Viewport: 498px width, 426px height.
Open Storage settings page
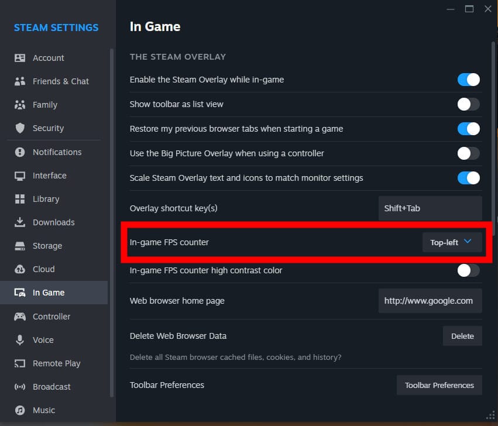(x=54, y=246)
